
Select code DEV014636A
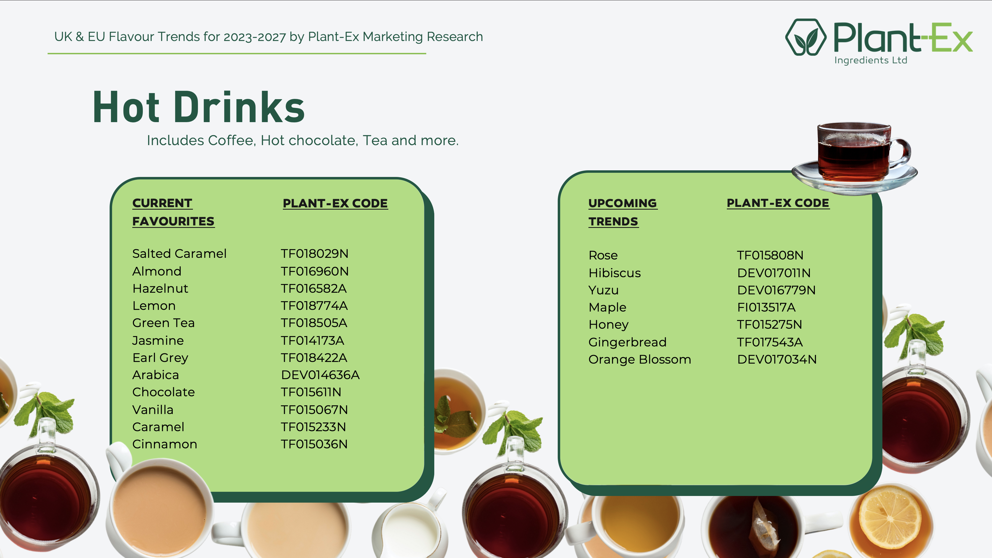point(321,375)
